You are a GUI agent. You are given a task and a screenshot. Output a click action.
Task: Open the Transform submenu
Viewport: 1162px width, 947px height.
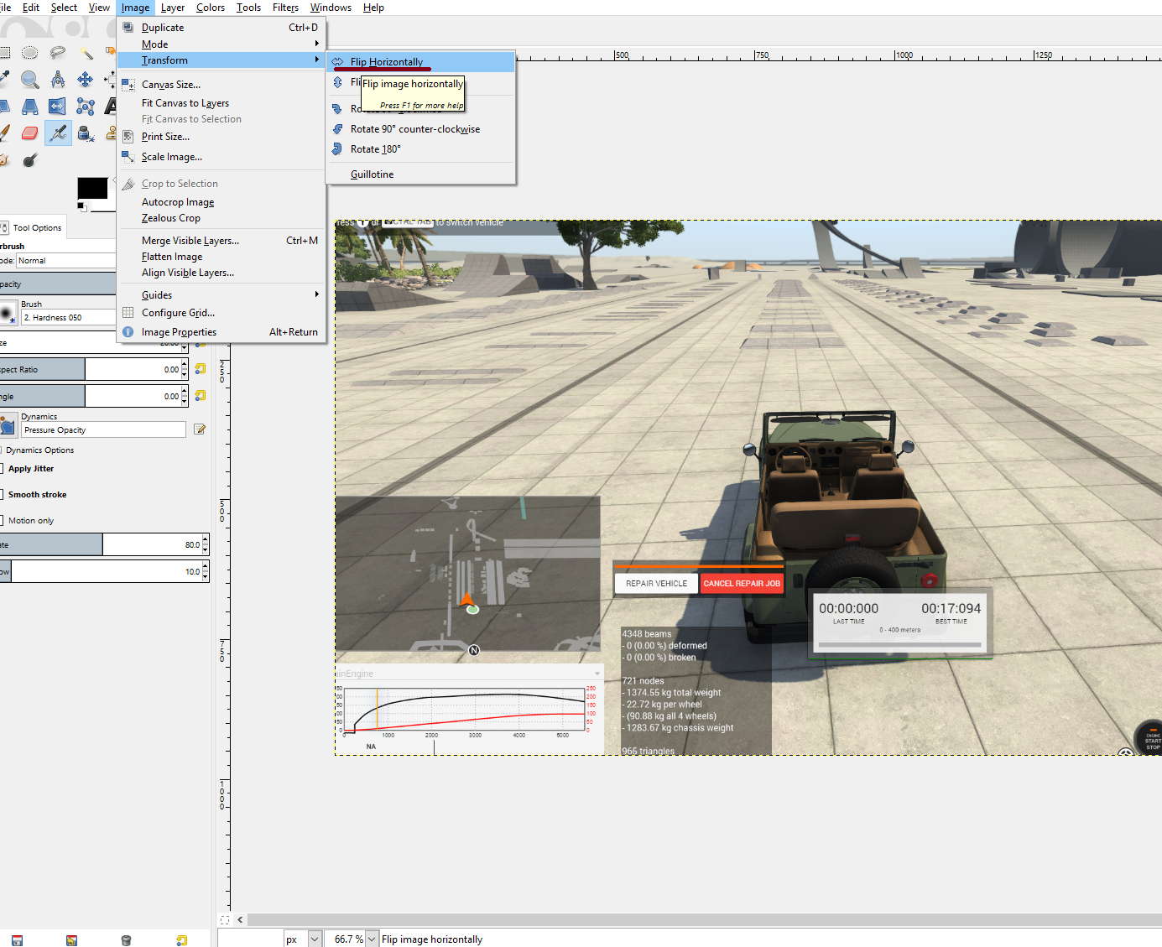(221, 60)
